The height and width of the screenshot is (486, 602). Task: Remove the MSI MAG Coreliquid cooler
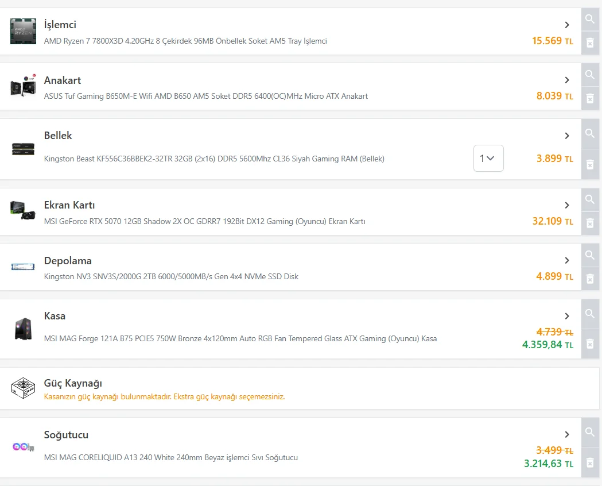coord(589,462)
